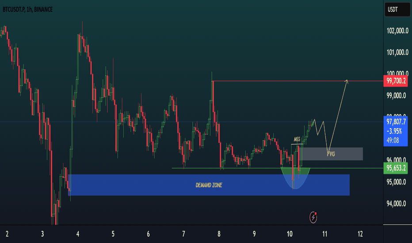Click date 3 on the time axis
Screen dimensions: 412x243
coord(42,234)
